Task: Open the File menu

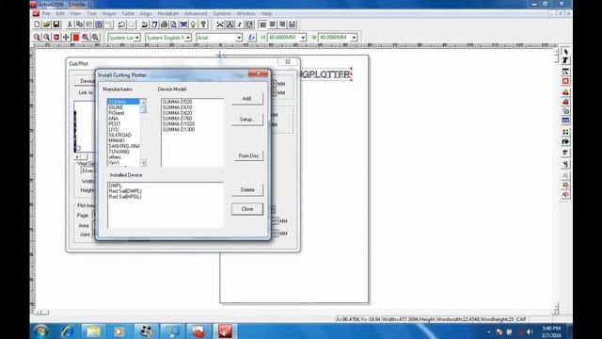Action: click(x=46, y=13)
